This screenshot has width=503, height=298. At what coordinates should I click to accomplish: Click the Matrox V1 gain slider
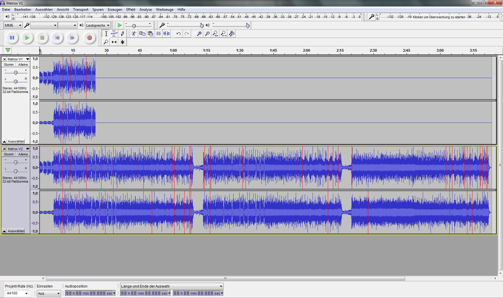[x=16, y=73]
